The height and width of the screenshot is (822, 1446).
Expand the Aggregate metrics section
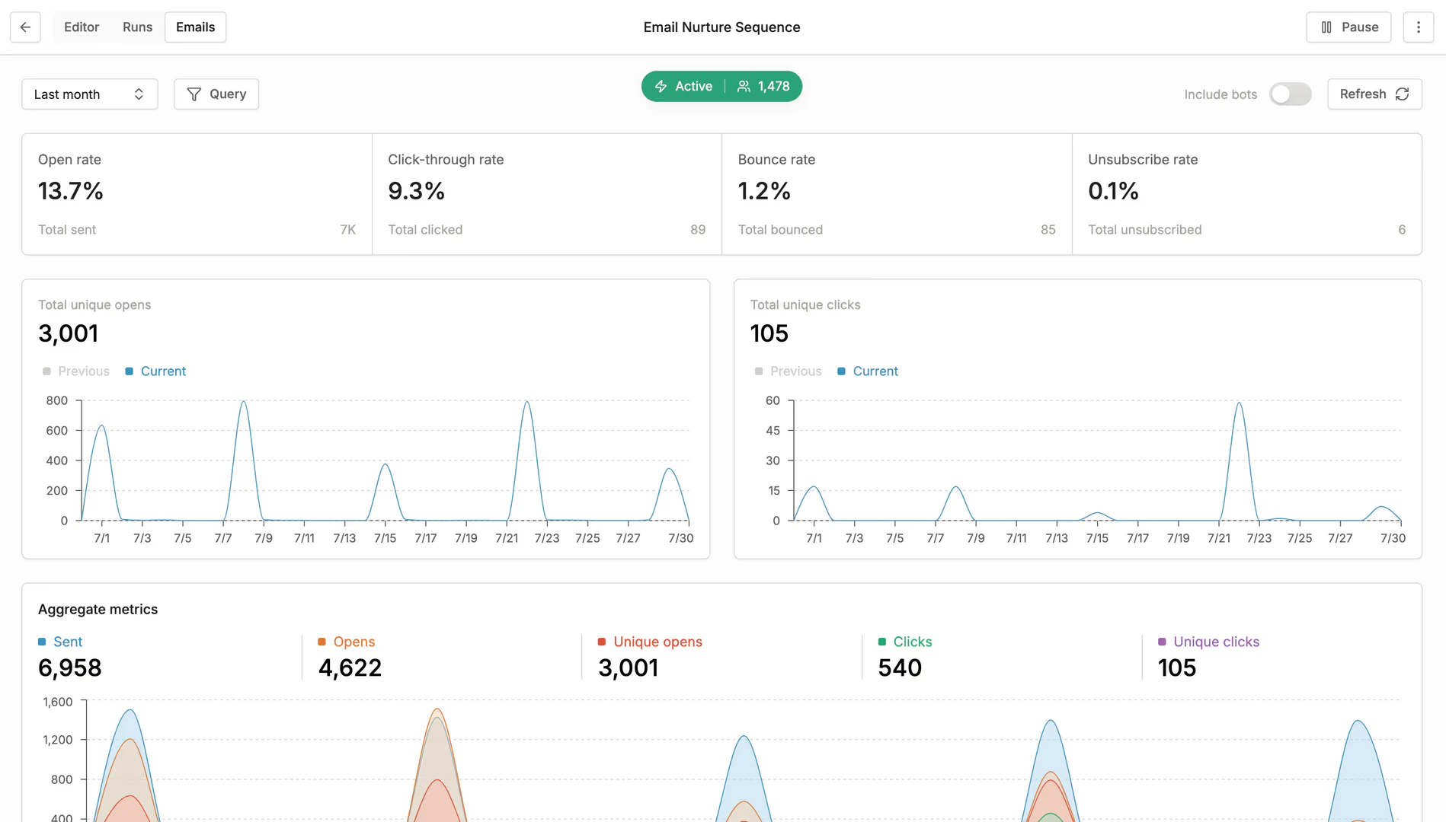click(98, 609)
